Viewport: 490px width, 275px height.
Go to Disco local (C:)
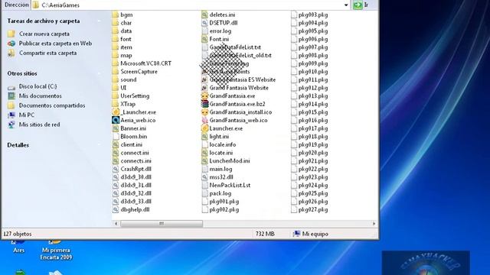coord(38,86)
